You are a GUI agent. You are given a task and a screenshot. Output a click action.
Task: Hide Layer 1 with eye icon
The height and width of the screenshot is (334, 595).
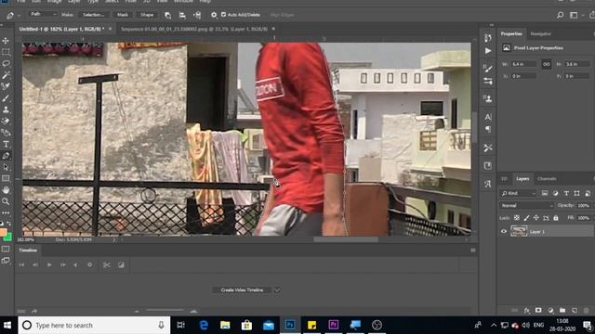[504, 231]
